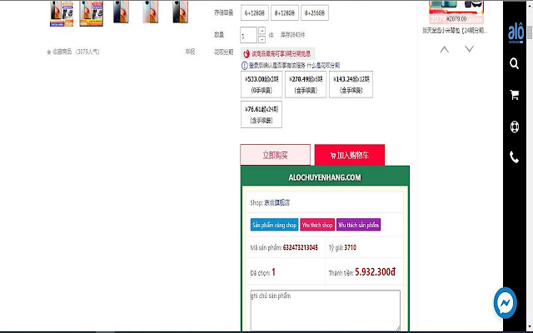Click the phone call sidebar icon
533x333 pixels.
tap(515, 157)
